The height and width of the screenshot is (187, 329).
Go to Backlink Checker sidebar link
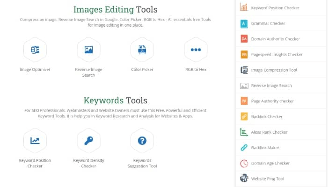pyautogui.click(x=267, y=116)
